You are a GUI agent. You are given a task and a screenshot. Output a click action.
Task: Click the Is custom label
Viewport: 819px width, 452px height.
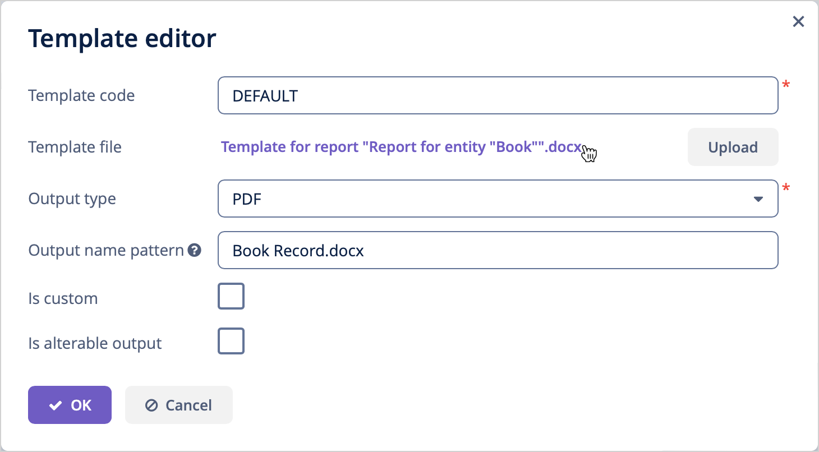pos(63,298)
